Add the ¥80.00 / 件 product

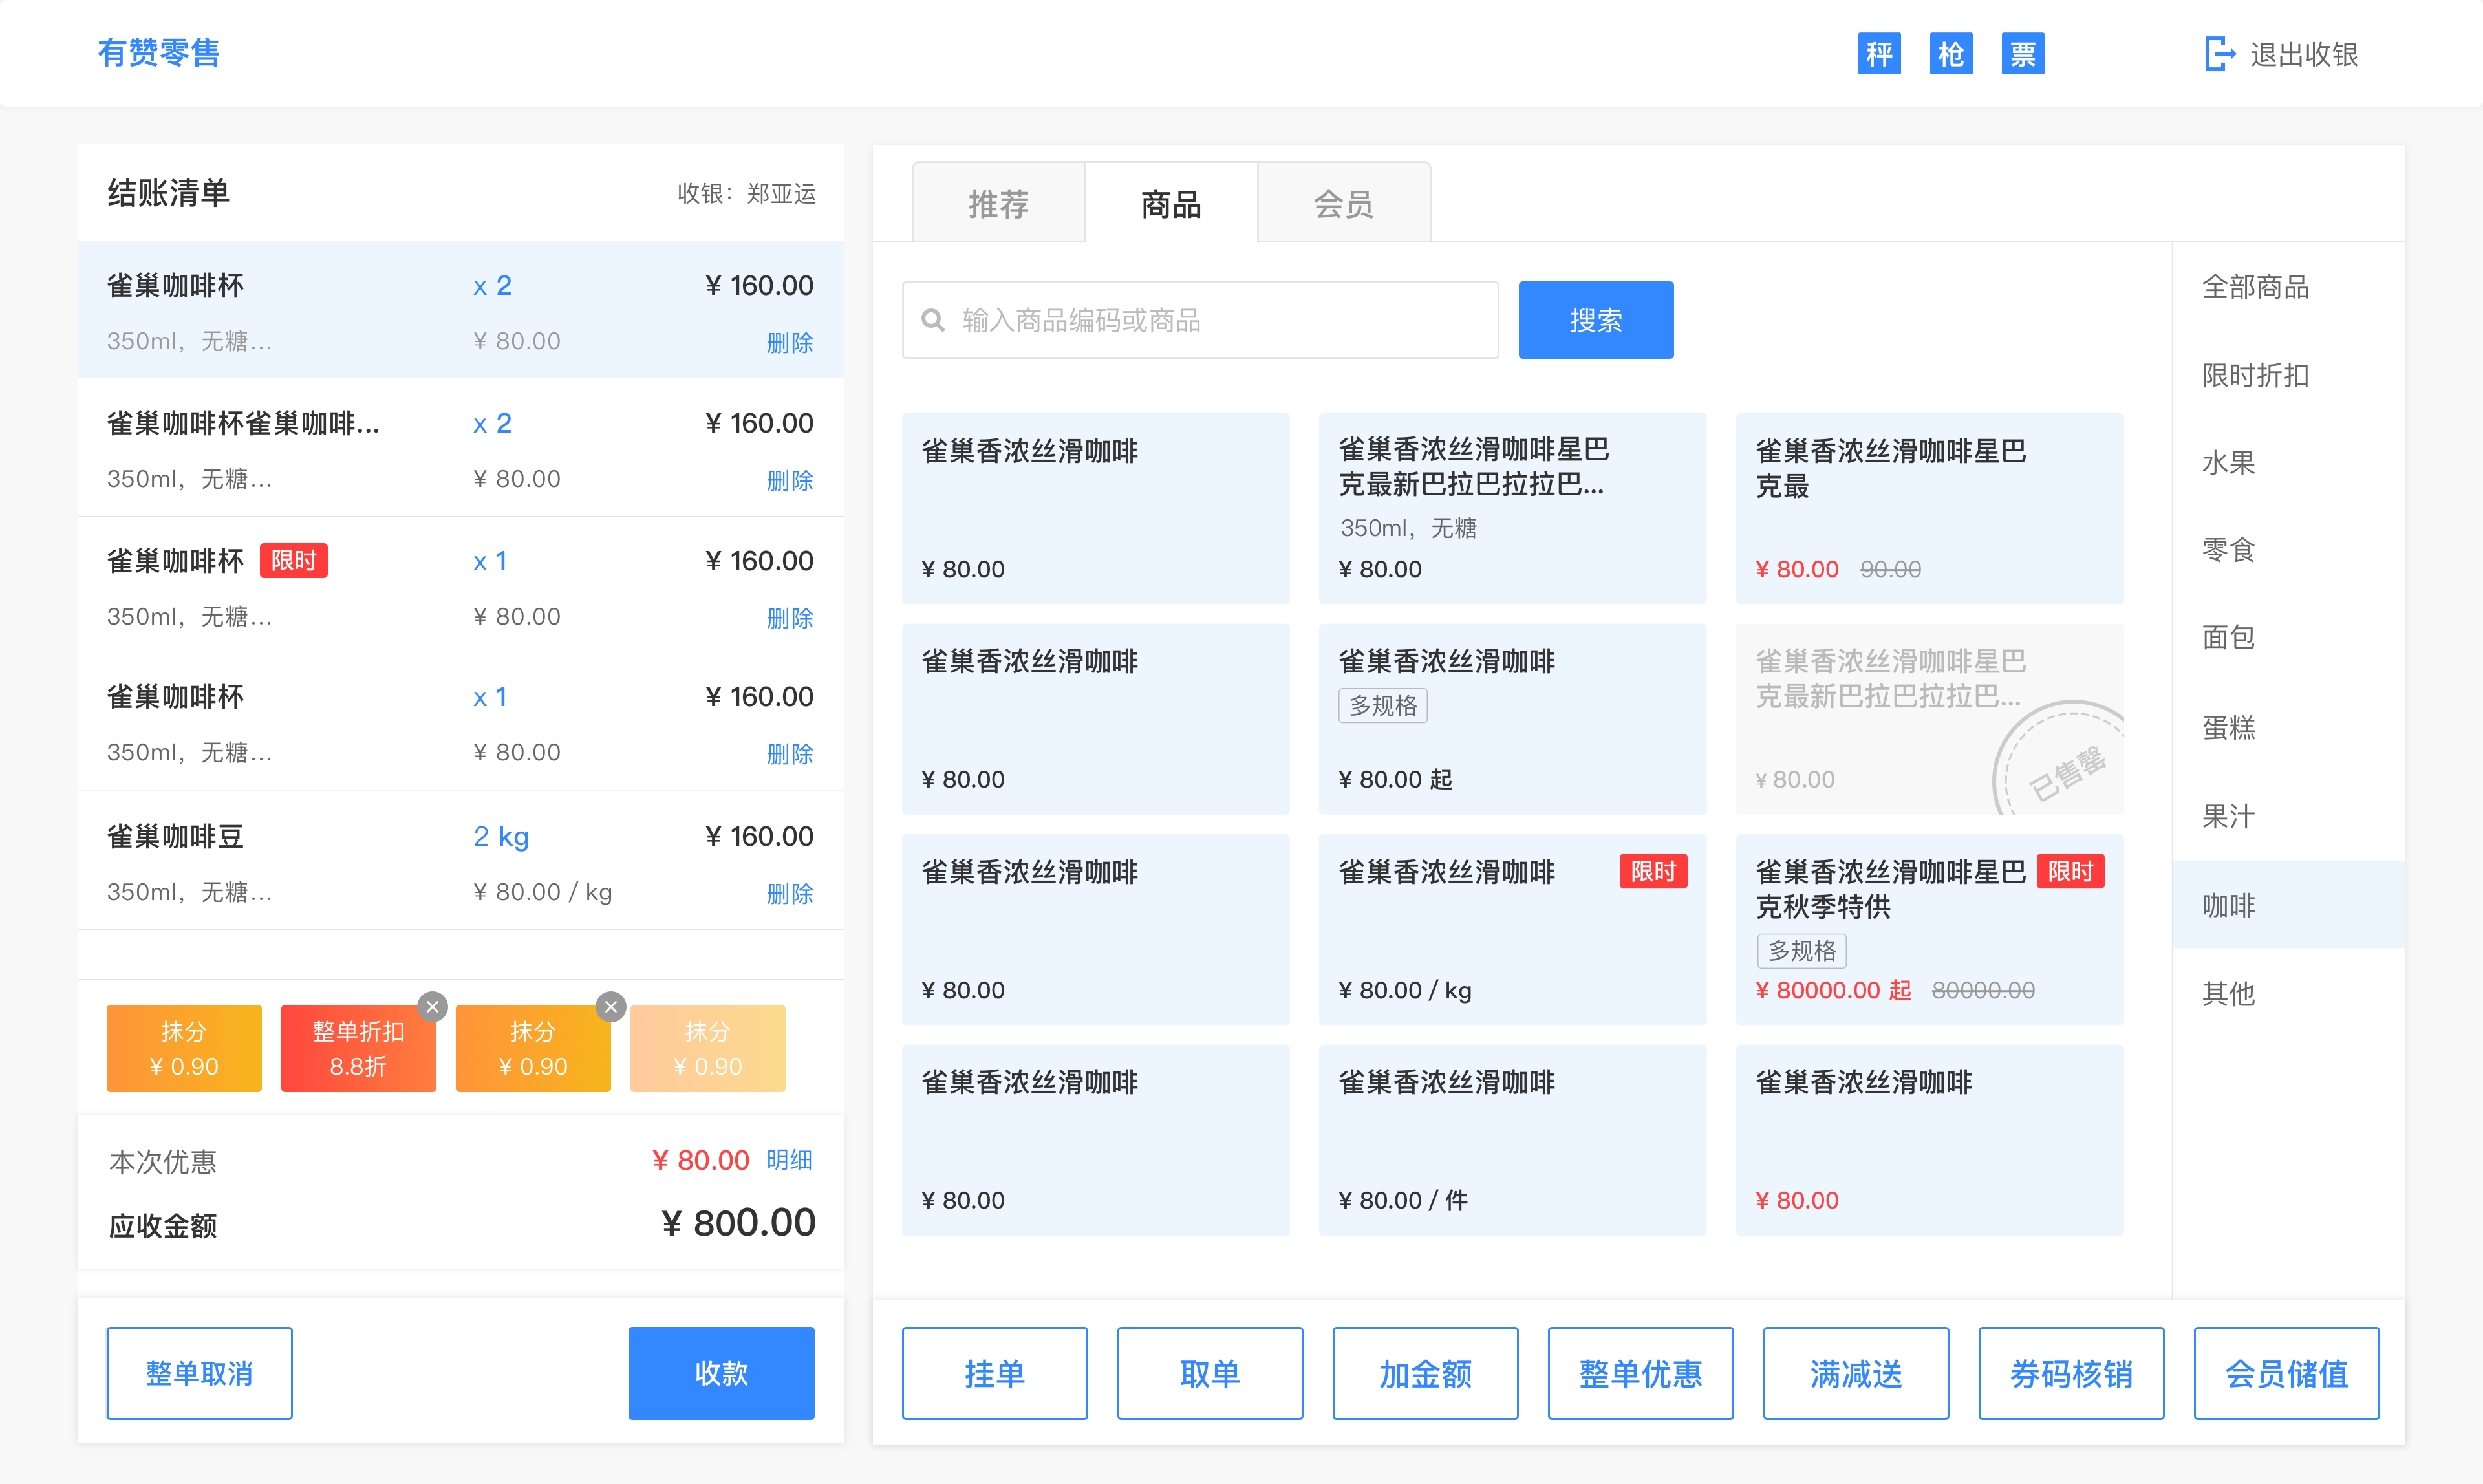coord(1512,1139)
